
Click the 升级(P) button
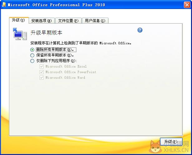point(171,142)
